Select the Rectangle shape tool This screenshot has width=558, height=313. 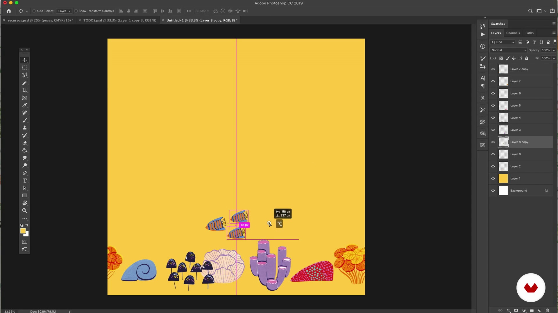click(x=25, y=196)
